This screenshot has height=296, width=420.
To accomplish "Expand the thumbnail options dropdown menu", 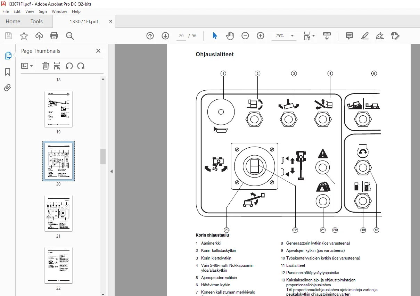I will pyautogui.click(x=27, y=66).
